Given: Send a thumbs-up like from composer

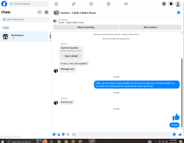Looking at the screenshot, I should 180,135.
